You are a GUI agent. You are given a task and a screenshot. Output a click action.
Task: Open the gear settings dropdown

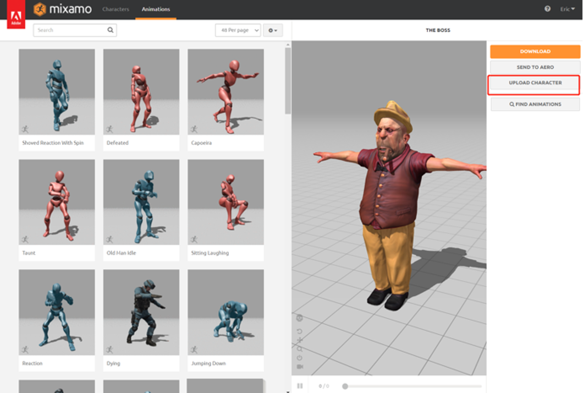(x=273, y=30)
